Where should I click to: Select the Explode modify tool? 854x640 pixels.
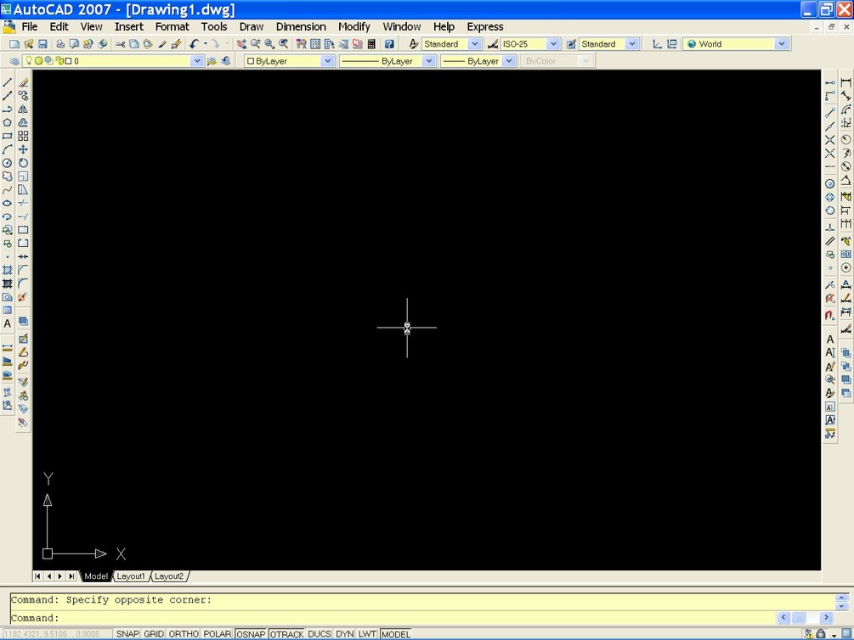(x=23, y=297)
